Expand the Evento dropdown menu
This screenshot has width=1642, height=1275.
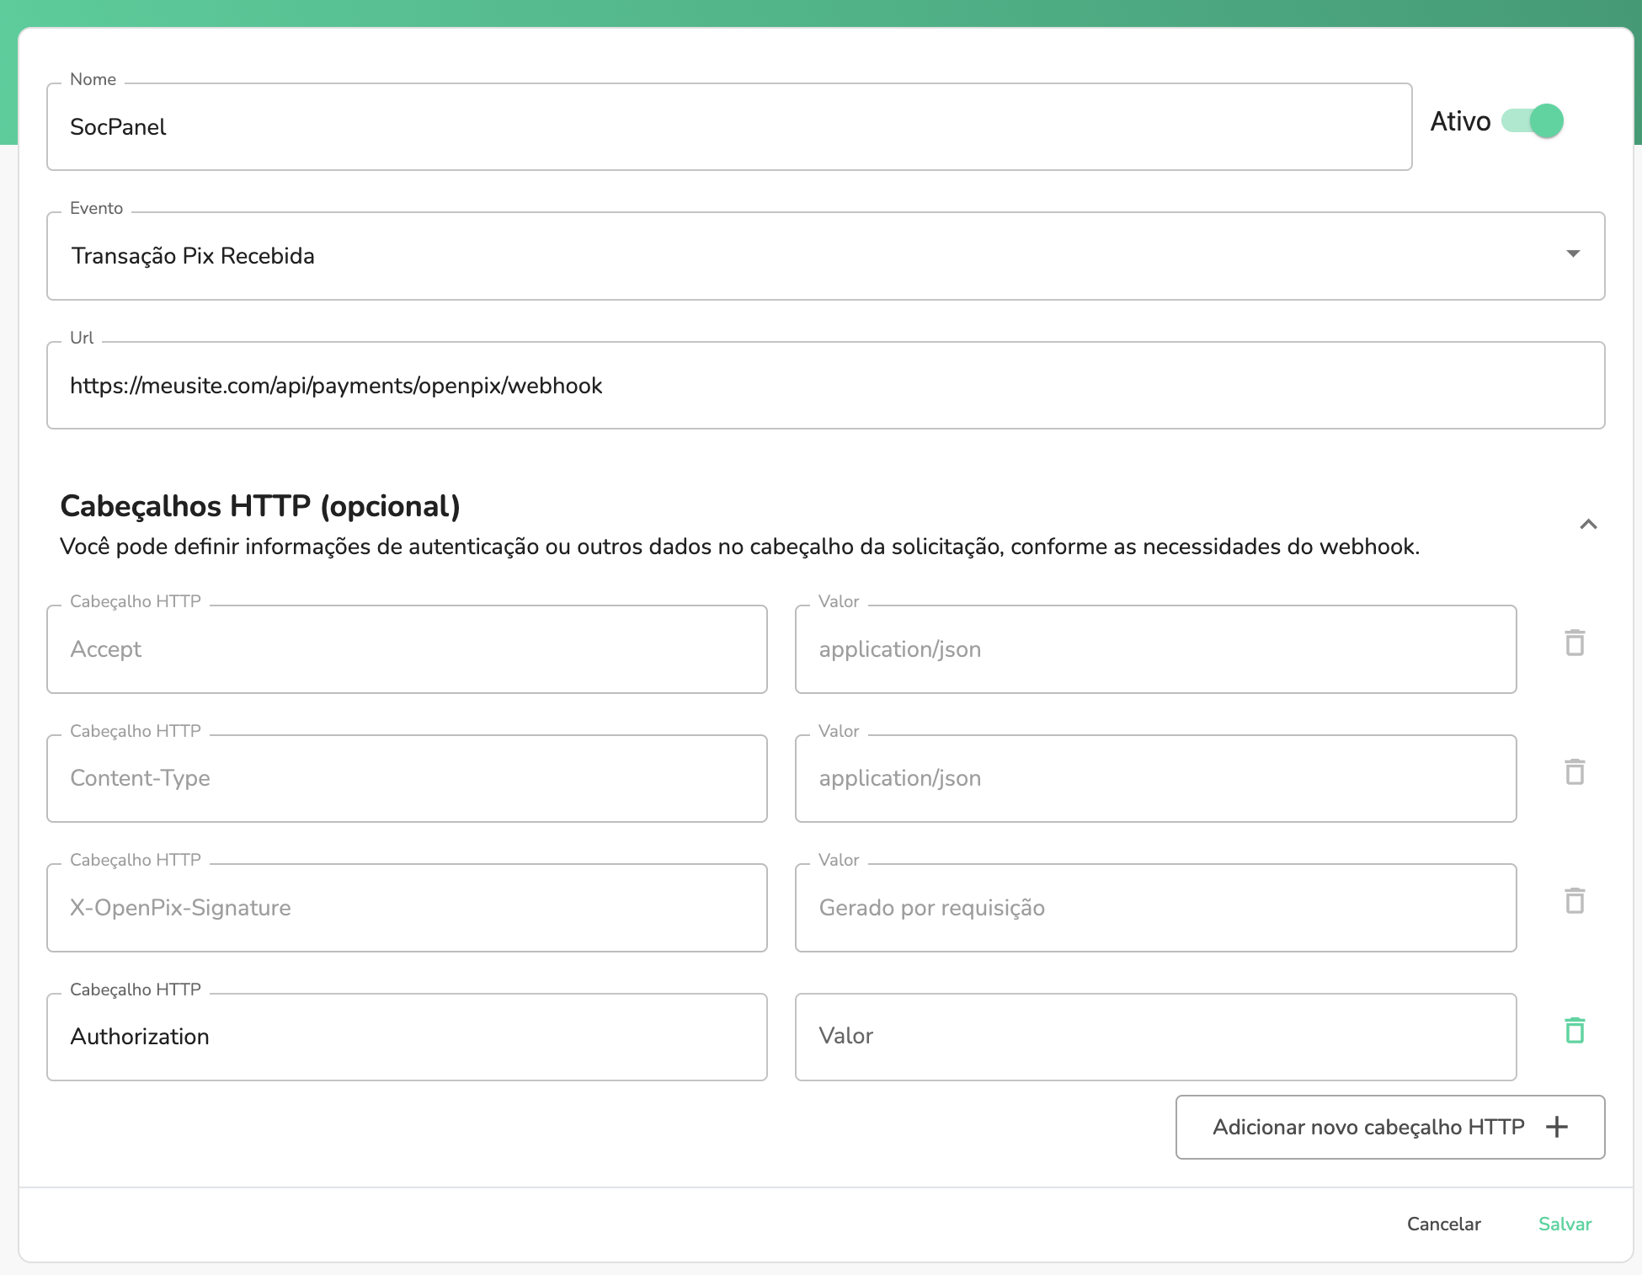tap(1576, 254)
